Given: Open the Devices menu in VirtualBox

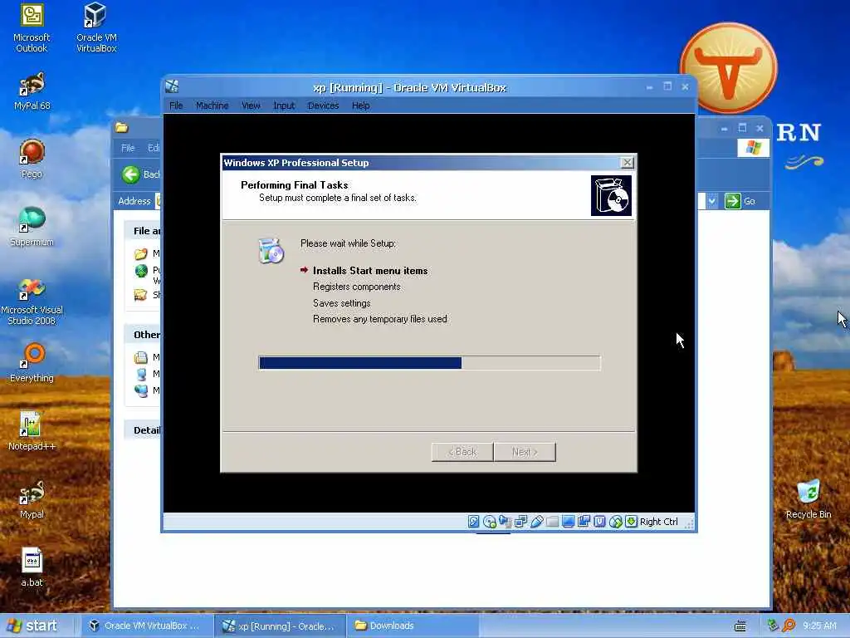Looking at the screenshot, I should pos(323,106).
